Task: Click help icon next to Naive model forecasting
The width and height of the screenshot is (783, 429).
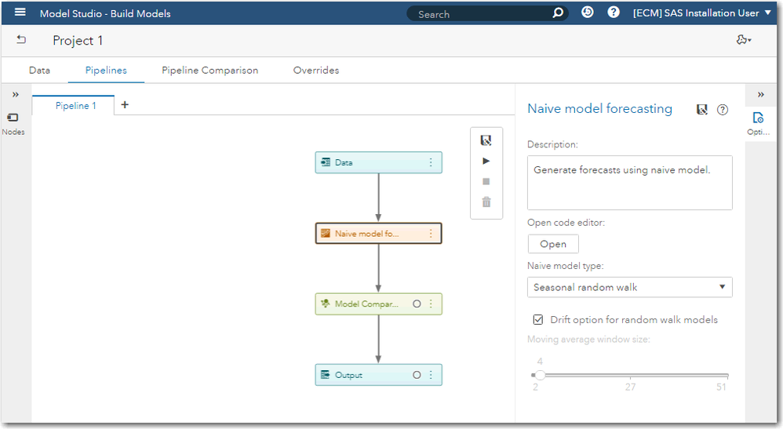Action: coord(723,110)
